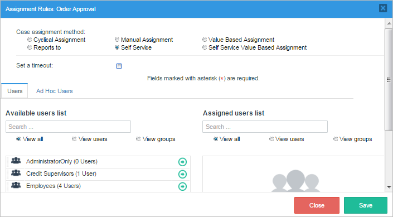Switch to the Ad Hoc Users tab

coord(55,91)
